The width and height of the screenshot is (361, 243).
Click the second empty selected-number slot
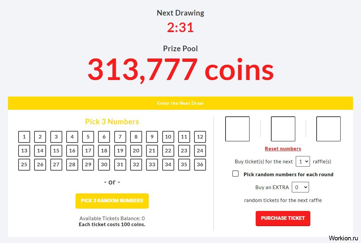(283, 129)
